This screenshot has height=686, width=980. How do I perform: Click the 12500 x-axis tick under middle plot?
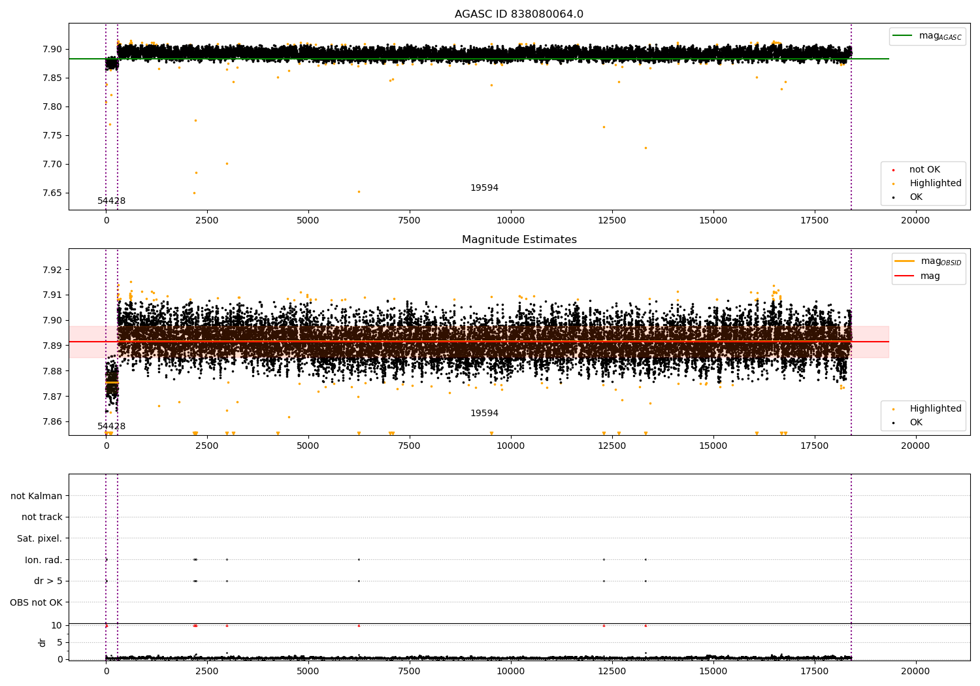612,446
